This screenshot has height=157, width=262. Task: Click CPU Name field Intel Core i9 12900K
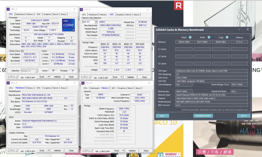(40, 20)
